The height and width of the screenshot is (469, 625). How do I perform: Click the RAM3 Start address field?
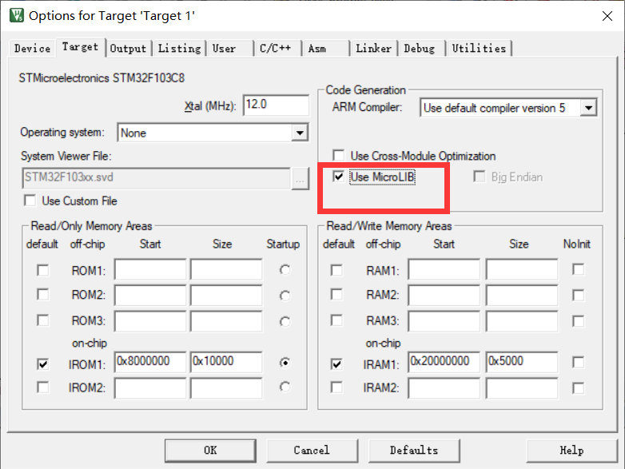(x=444, y=321)
